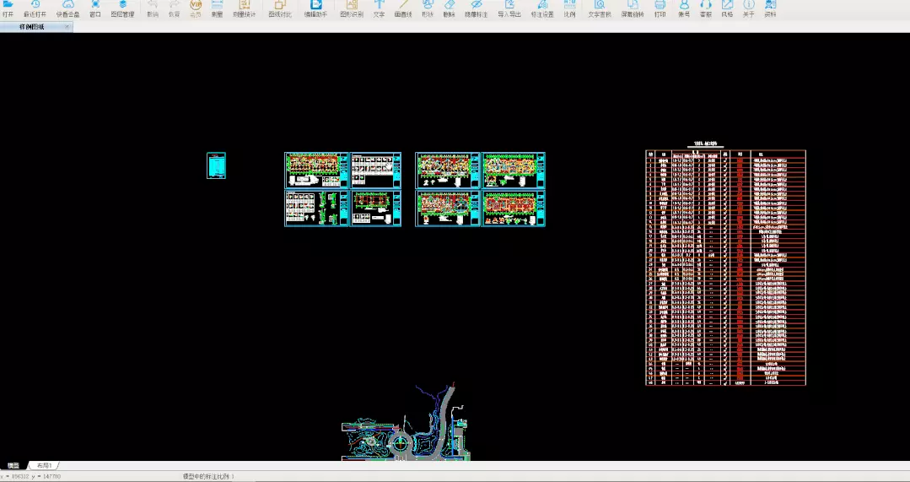This screenshot has height=482, width=910.
Task: Undo the last action (撤销)
Action: click(153, 8)
